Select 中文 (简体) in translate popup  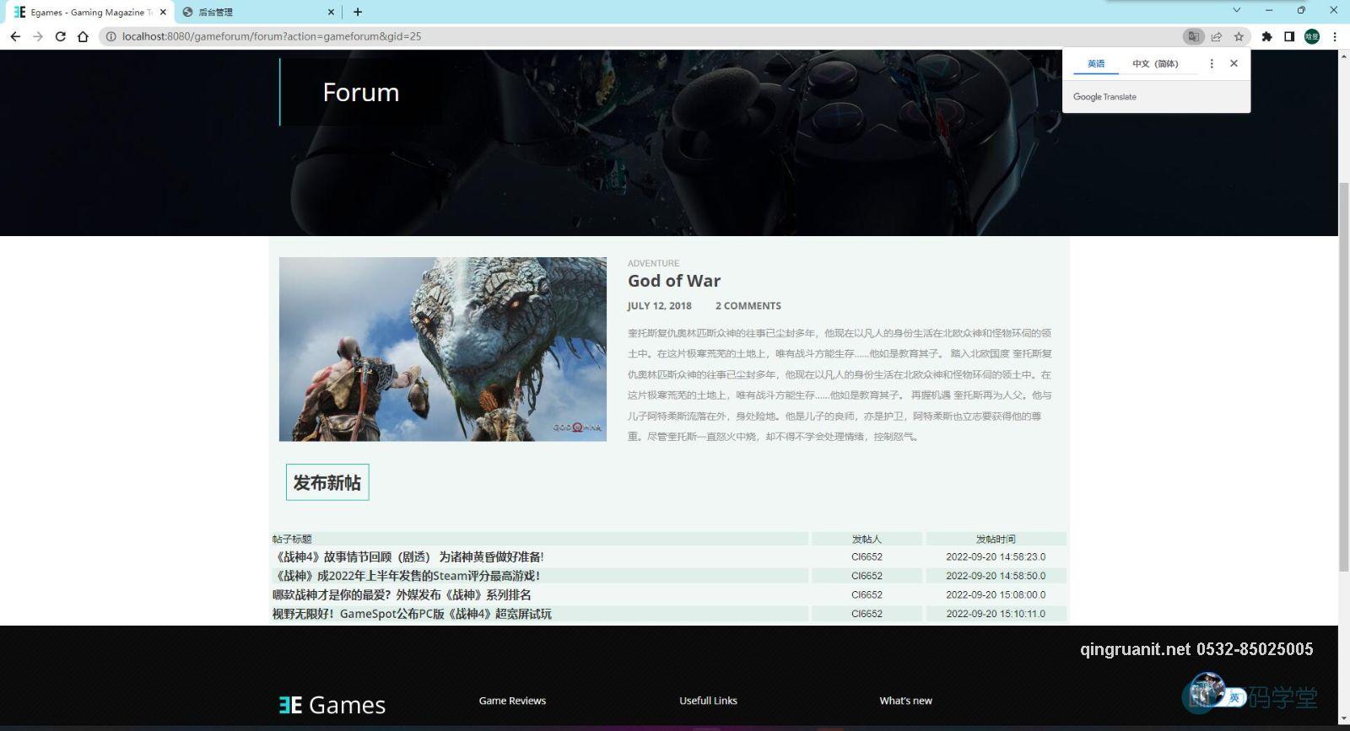click(1155, 64)
